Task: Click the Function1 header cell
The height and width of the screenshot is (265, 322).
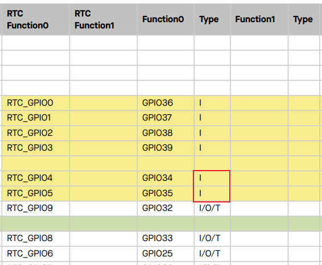Action: pyautogui.click(x=259, y=19)
